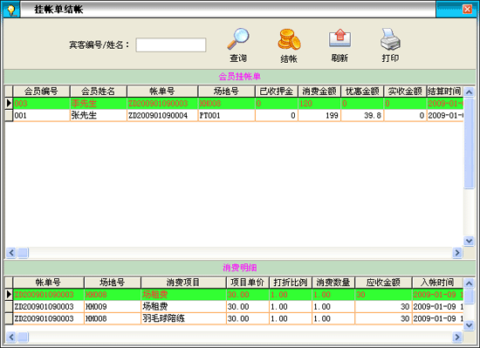Click the 消费金额 column header
480x348 pixels.
tap(319, 92)
